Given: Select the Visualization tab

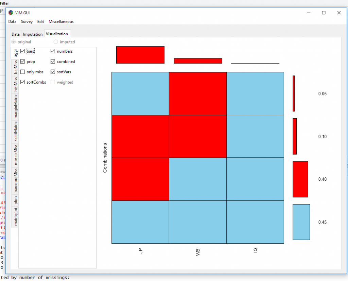Looking at the screenshot, I should pyautogui.click(x=57, y=34).
